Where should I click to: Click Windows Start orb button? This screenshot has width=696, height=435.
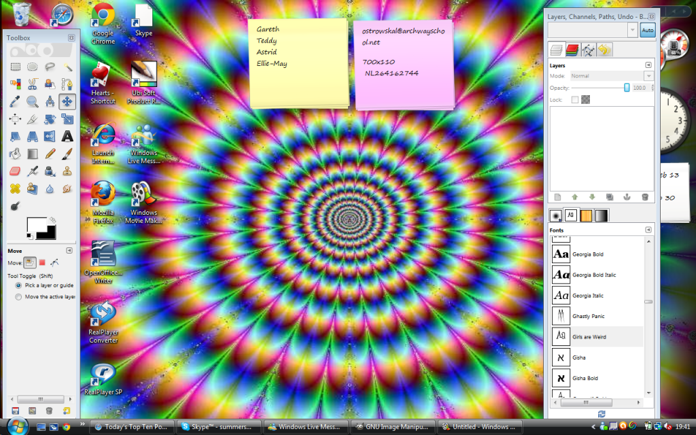click(x=18, y=426)
